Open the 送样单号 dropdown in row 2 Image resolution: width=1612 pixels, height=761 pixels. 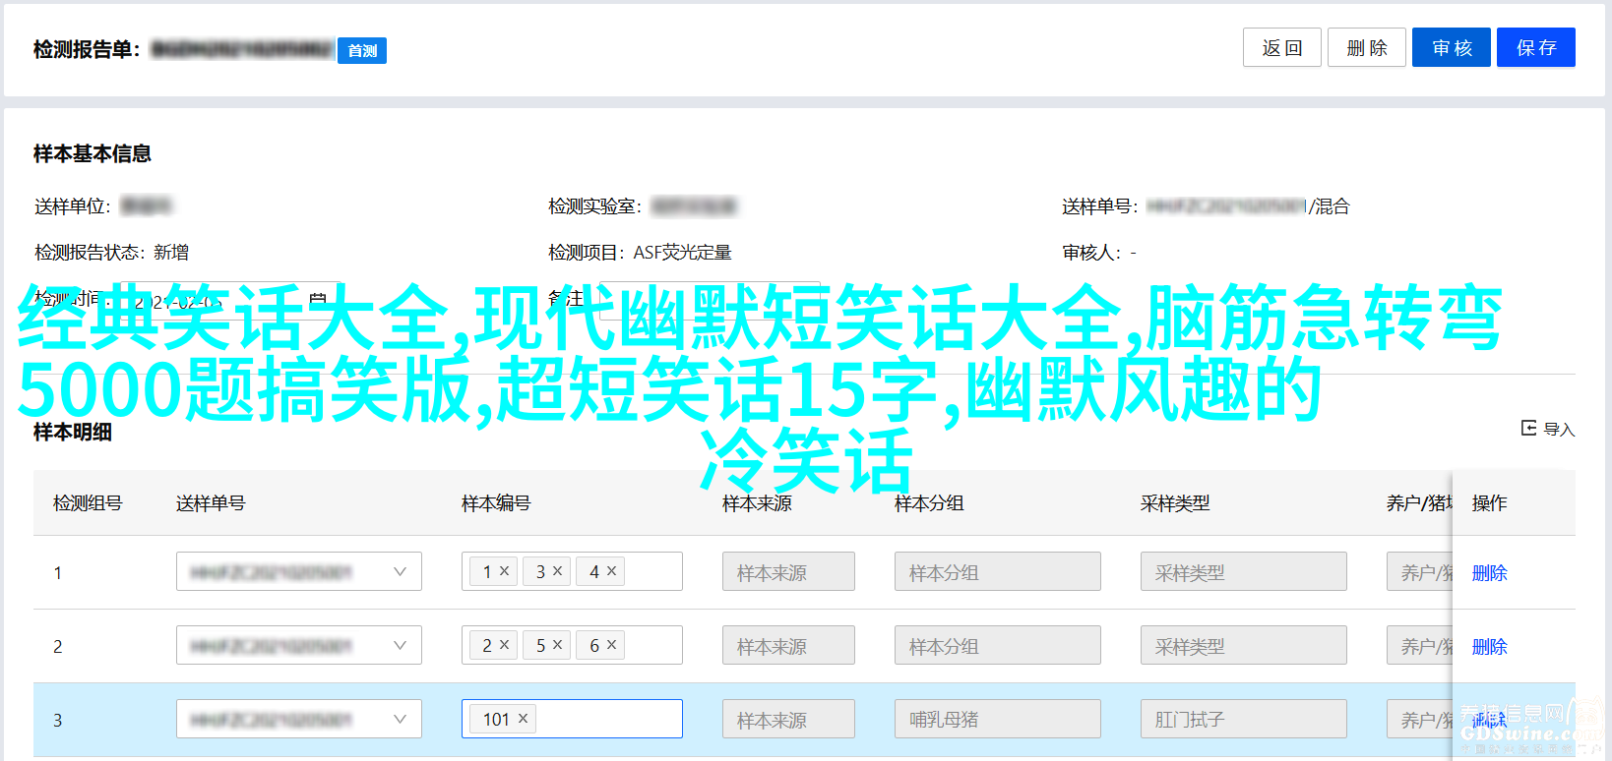399,645
